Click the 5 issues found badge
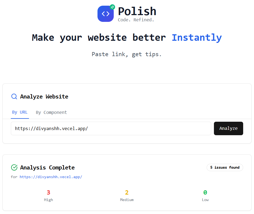 click(225, 167)
